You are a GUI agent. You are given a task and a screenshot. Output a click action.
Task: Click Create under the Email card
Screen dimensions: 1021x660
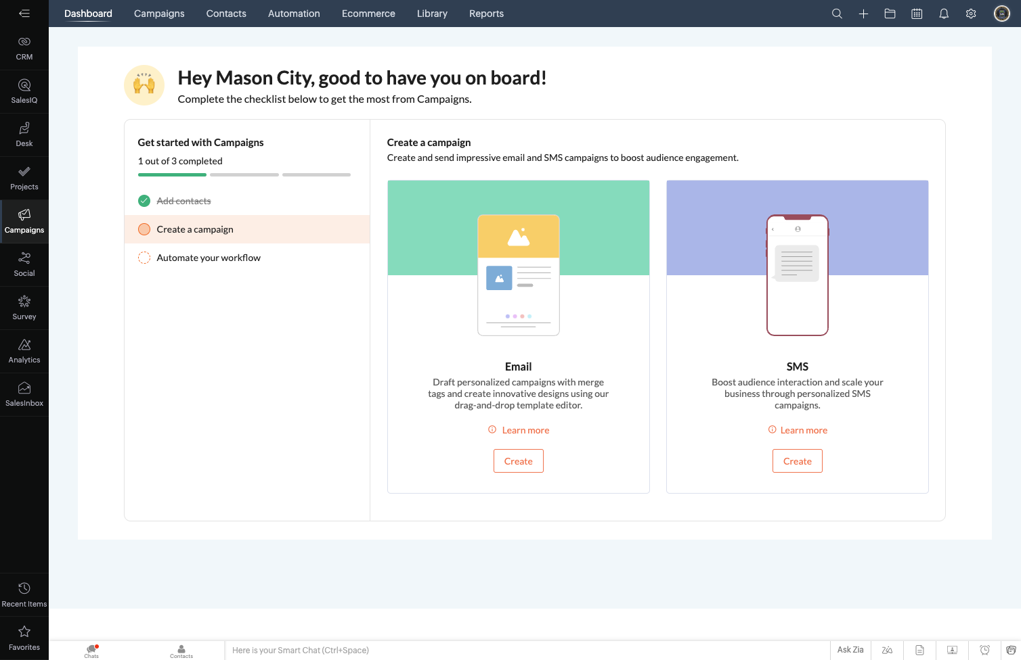click(x=519, y=461)
